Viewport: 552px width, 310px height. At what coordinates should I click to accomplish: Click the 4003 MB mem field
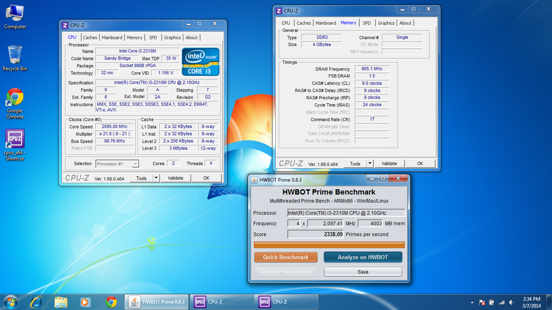pos(370,223)
